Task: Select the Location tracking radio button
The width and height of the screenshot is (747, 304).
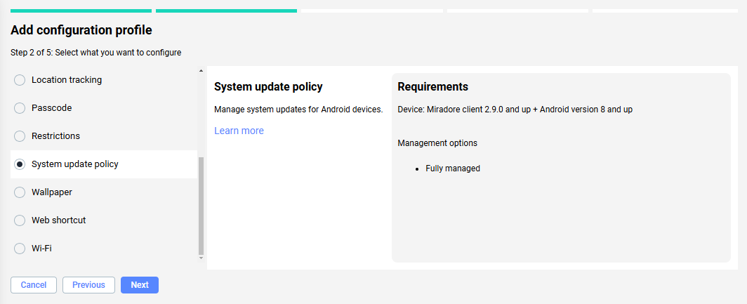Action: coord(20,80)
